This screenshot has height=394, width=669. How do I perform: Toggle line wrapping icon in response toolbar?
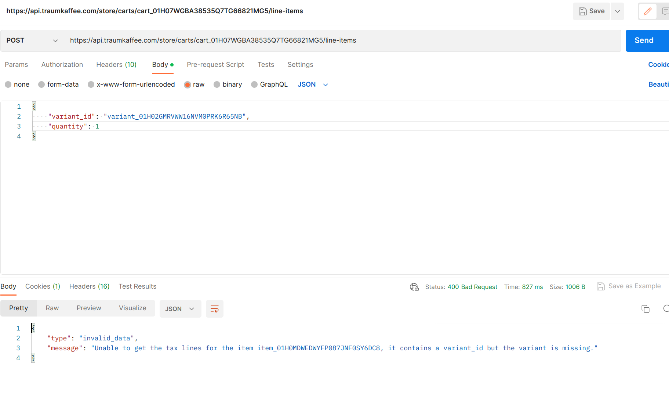click(214, 309)
